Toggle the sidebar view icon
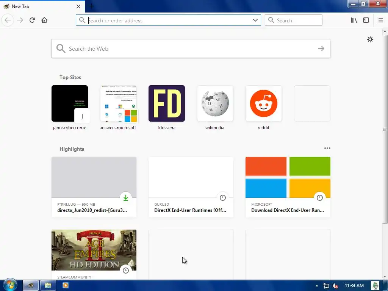Screen dimensions: 388x291 pos(366,20)
